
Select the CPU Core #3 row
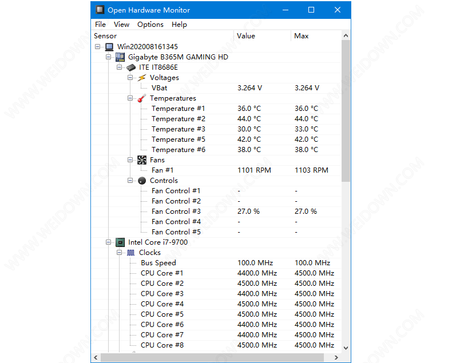[x=216, y=294]
